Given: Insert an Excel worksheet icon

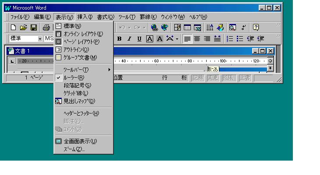Looking at the screenshot, I should [197, 27].
